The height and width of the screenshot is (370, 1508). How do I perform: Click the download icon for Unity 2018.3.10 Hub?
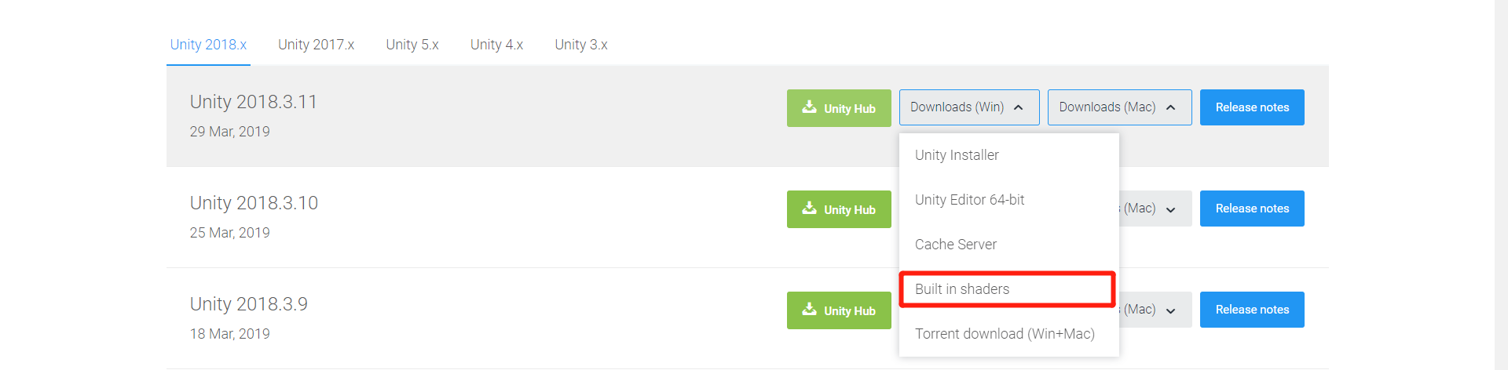[809, 209]
